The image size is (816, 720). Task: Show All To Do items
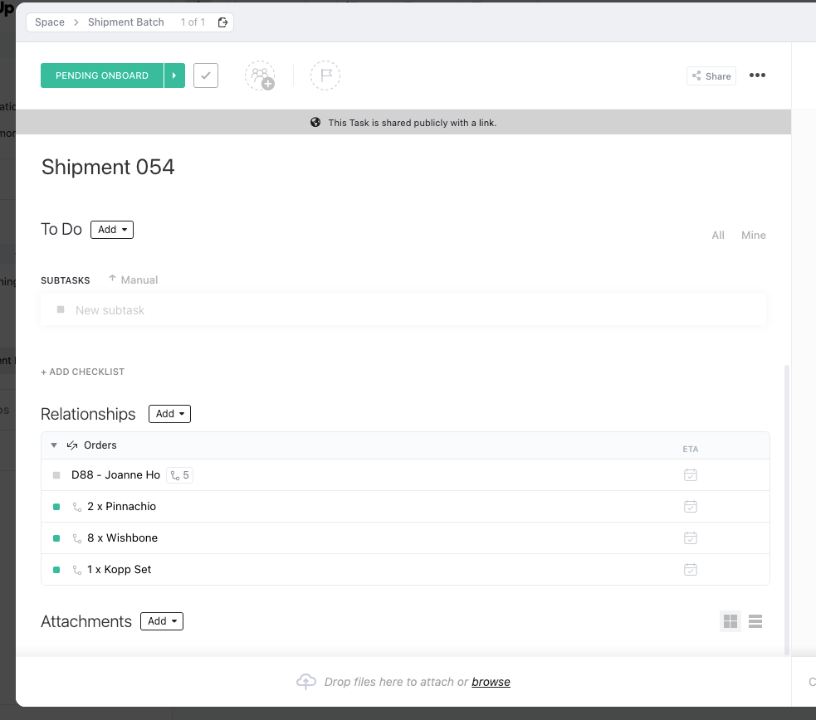click(718, 236)
